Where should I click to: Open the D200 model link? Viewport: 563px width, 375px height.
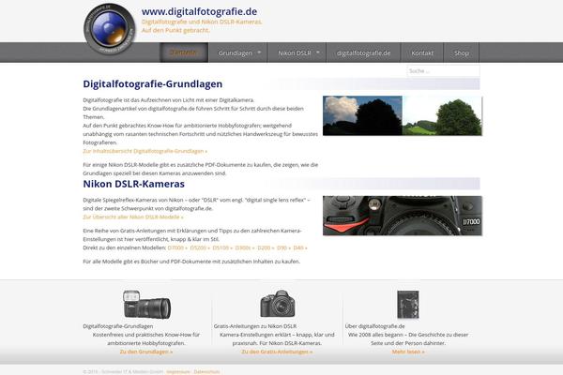click(266, 247)
